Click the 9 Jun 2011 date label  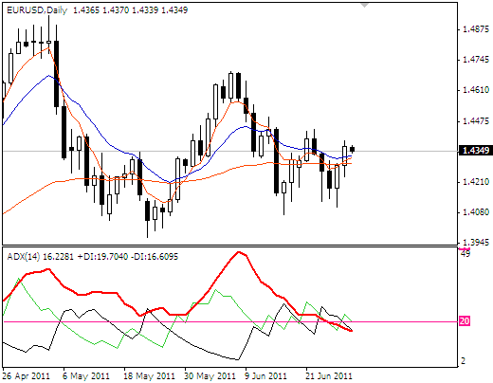tap(265, 376)
